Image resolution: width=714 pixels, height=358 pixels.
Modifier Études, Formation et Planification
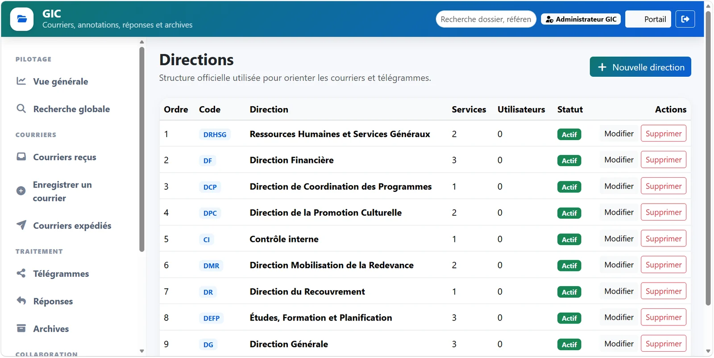619,317
